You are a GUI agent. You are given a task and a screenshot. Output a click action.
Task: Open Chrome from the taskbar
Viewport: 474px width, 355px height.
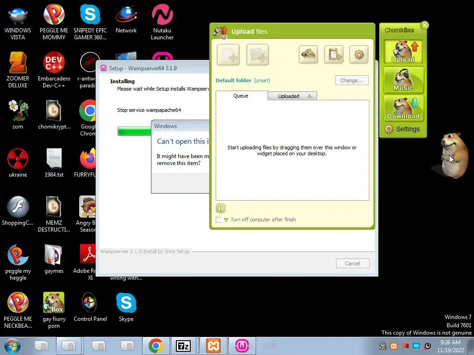156,346
